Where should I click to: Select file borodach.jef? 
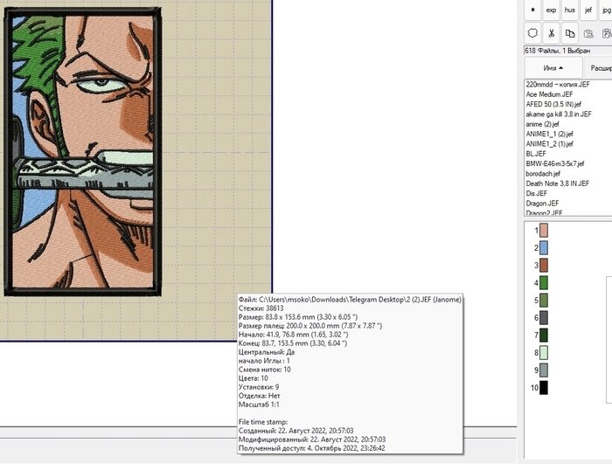point(543,174)
